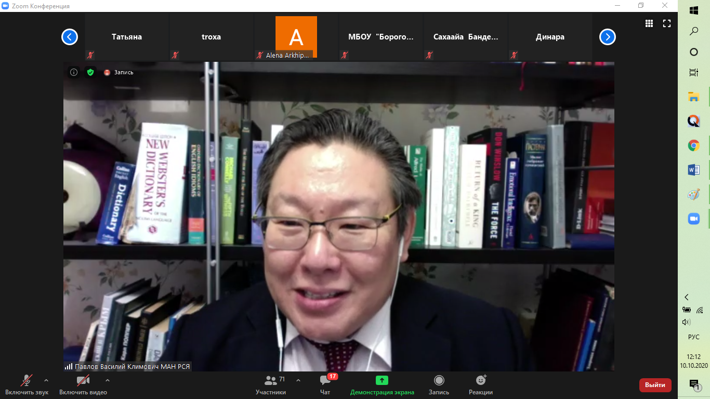710x399 pixels.
Task: Start screen share with Демонстрация экрана
Action: tap(382, 384)
